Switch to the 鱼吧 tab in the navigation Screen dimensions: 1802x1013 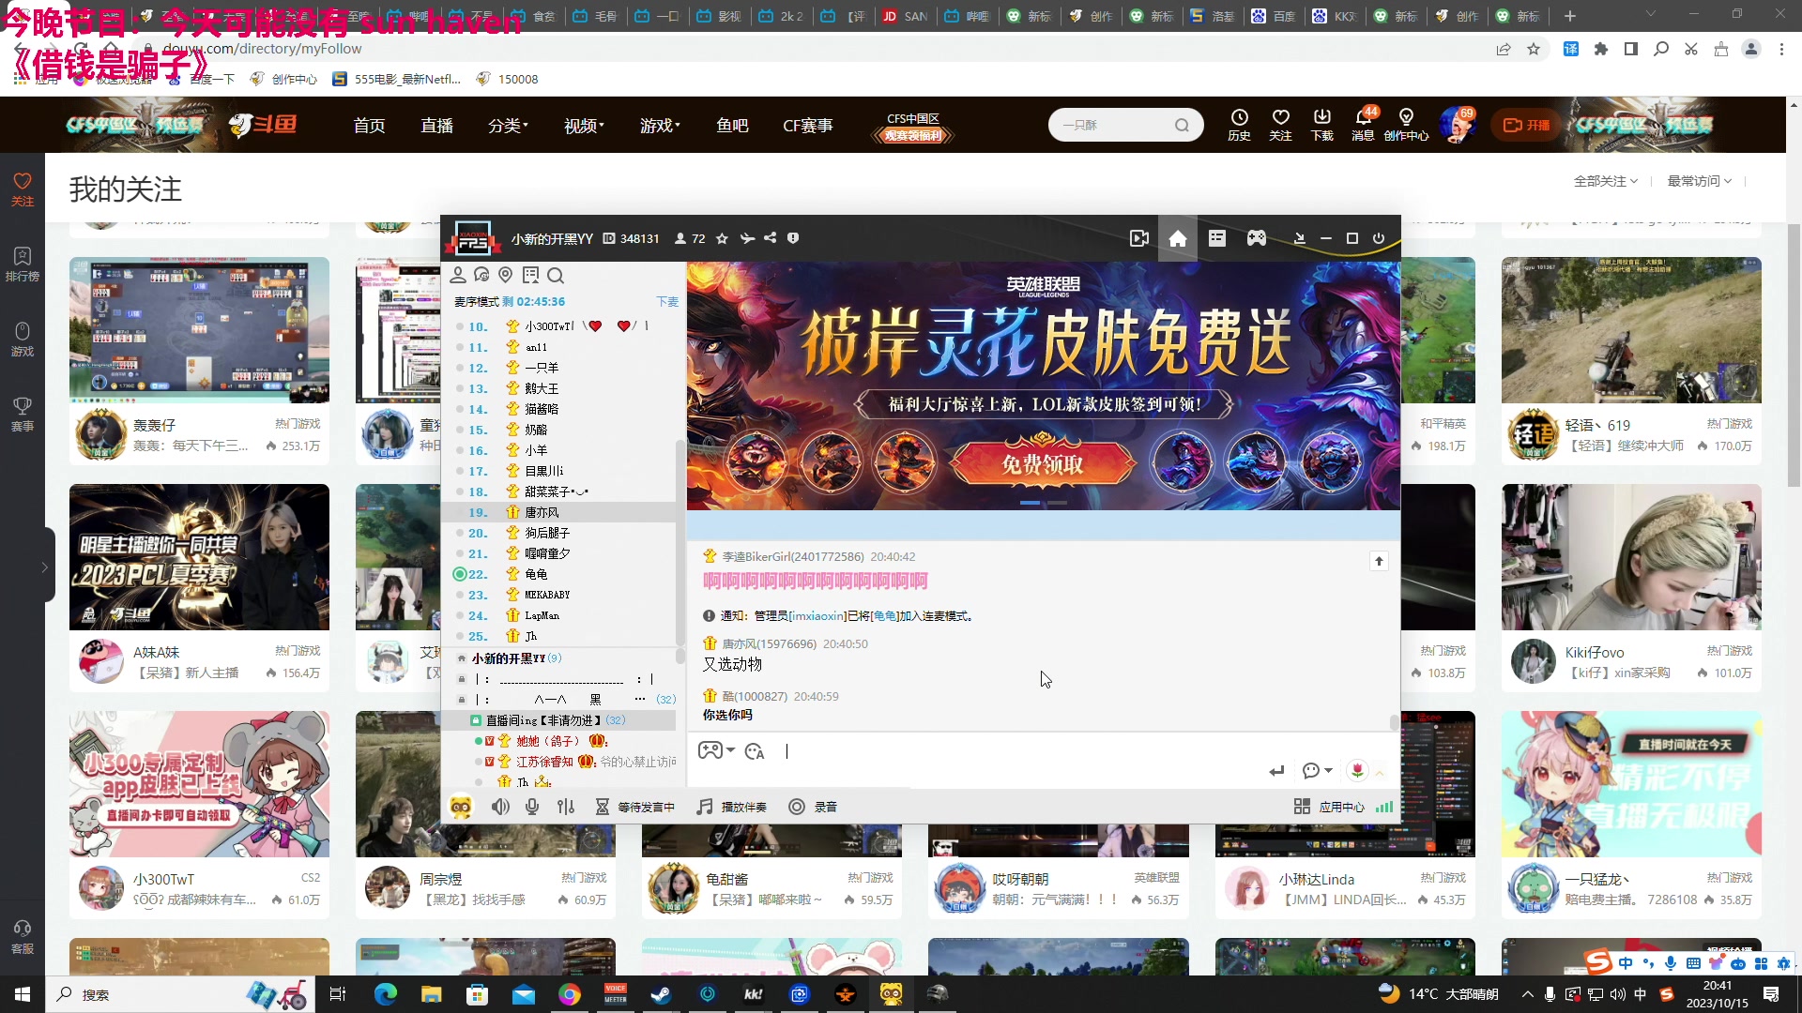pyautogui.click(x=732, y=125)
